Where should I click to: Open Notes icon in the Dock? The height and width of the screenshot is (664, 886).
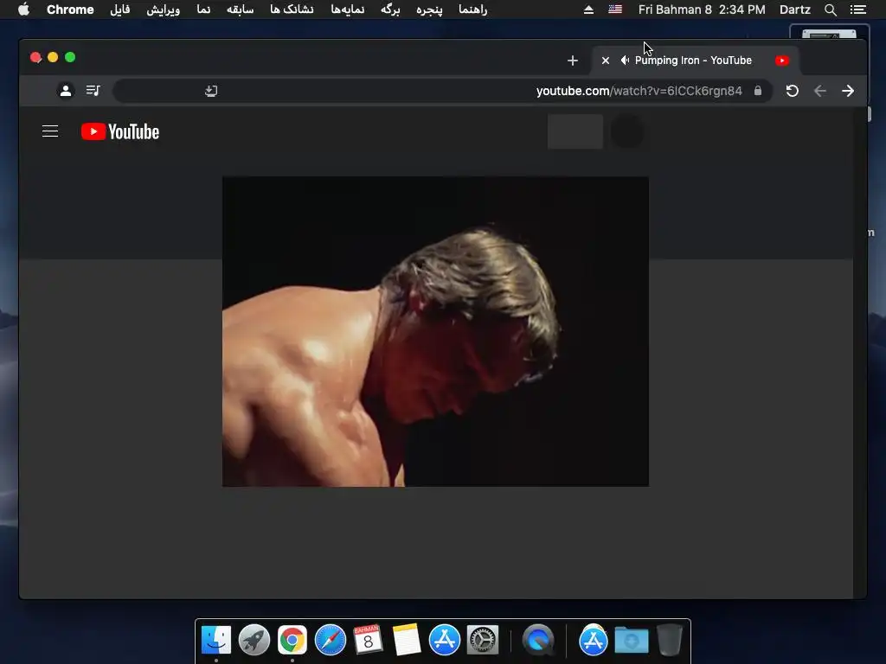[x=407, y=640]
